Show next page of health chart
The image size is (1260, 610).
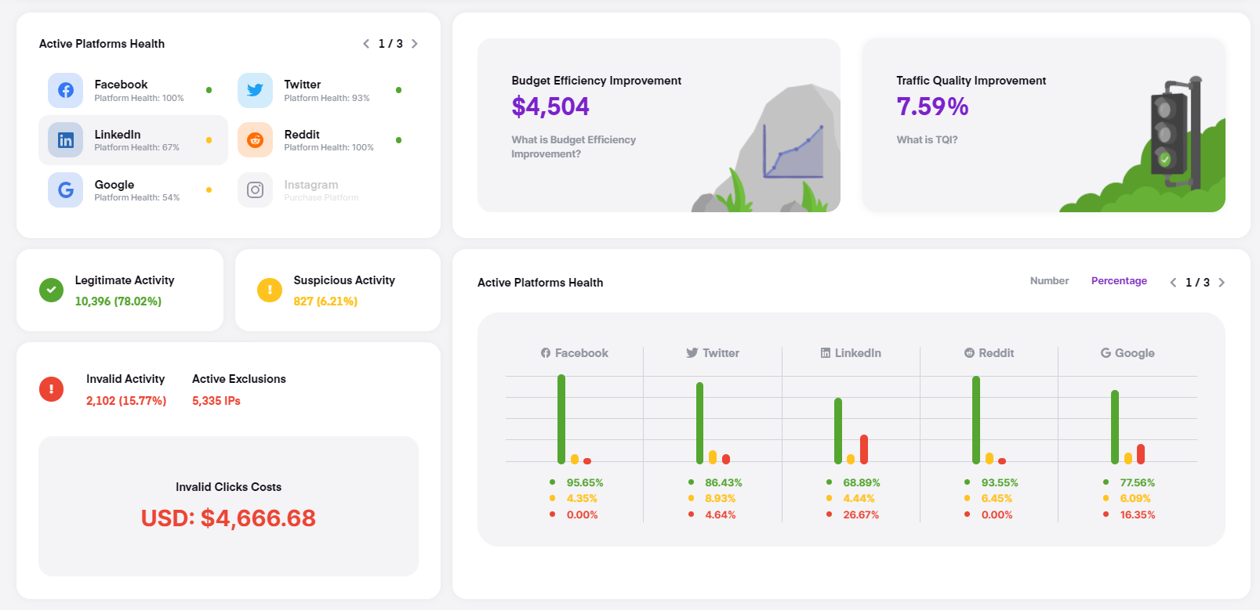(x=1222, y=283)
